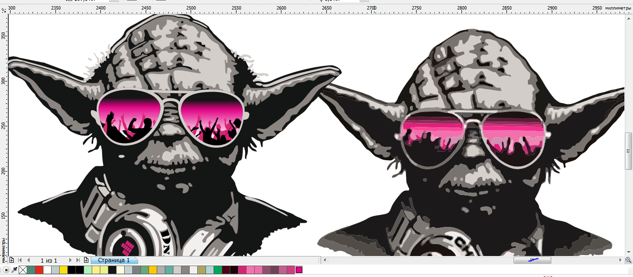Click the add page icon beside Страница 1 tab
The image size is (633, 277).
click(x=86, y=260)
